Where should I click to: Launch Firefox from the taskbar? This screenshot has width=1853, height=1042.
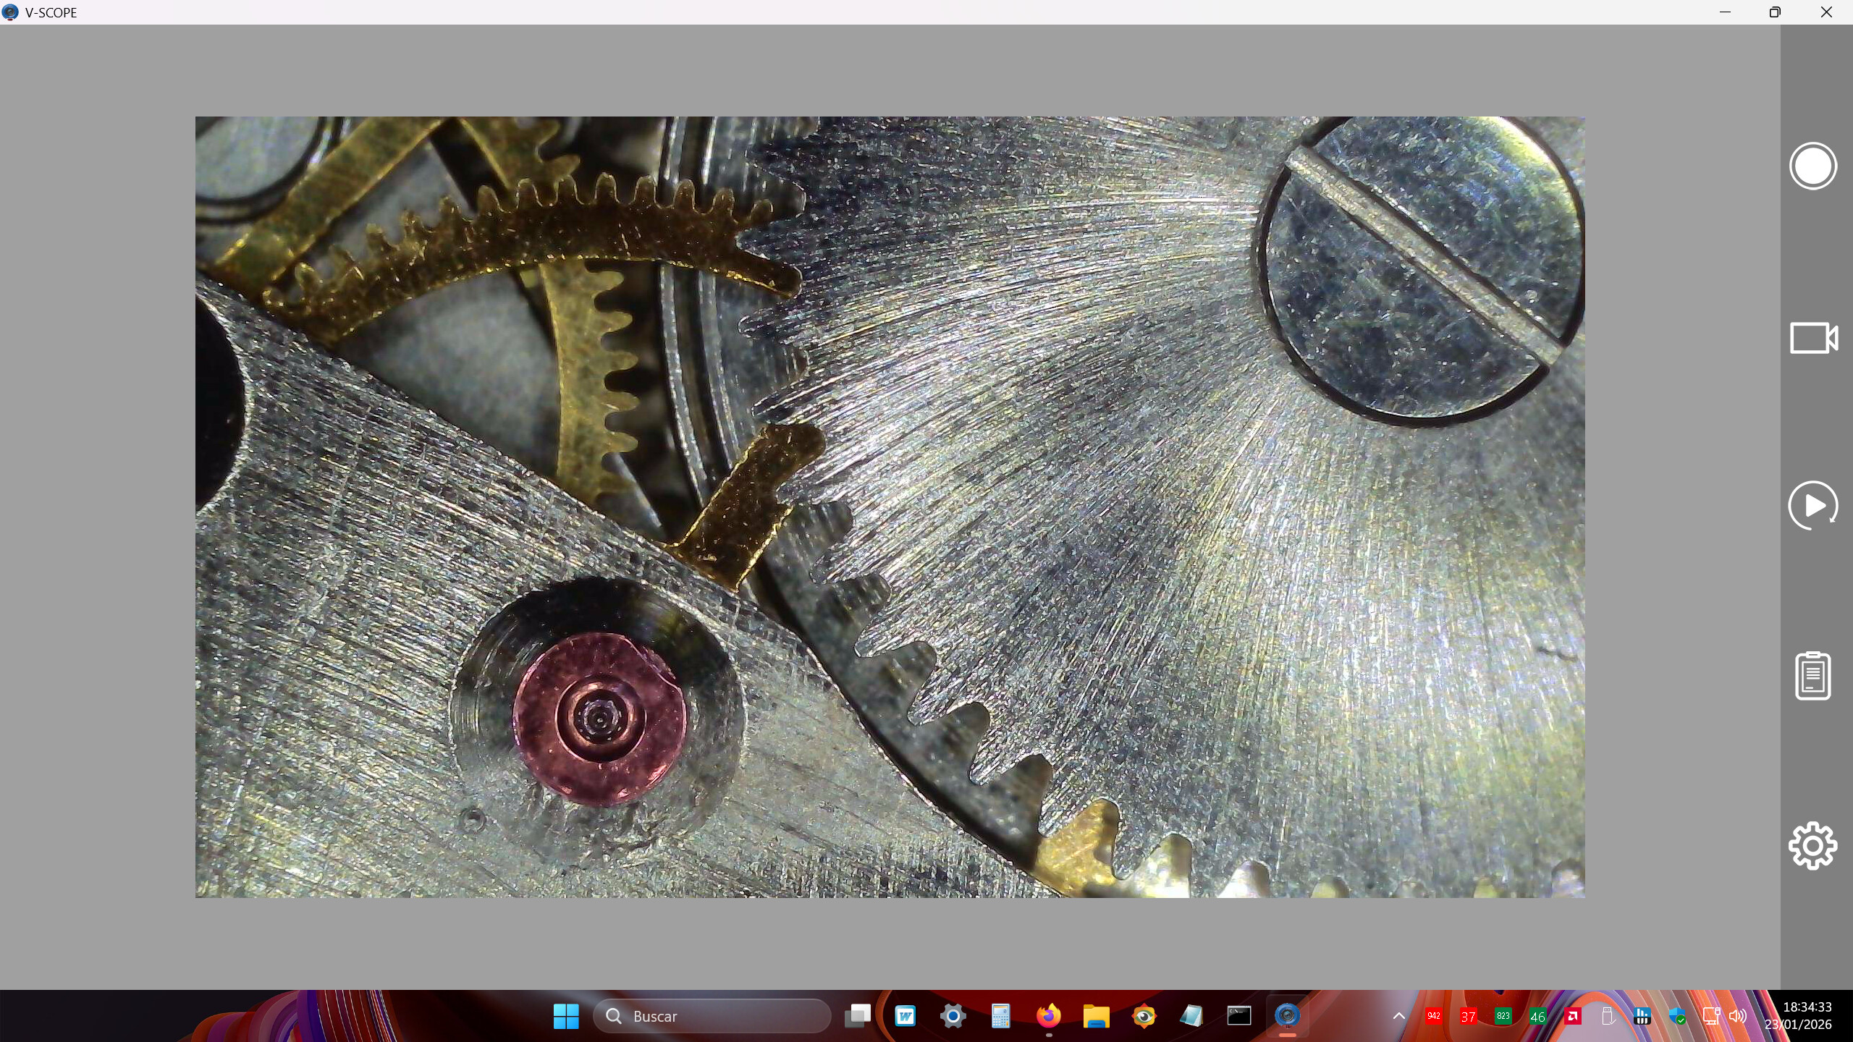coord(1048,1016)
